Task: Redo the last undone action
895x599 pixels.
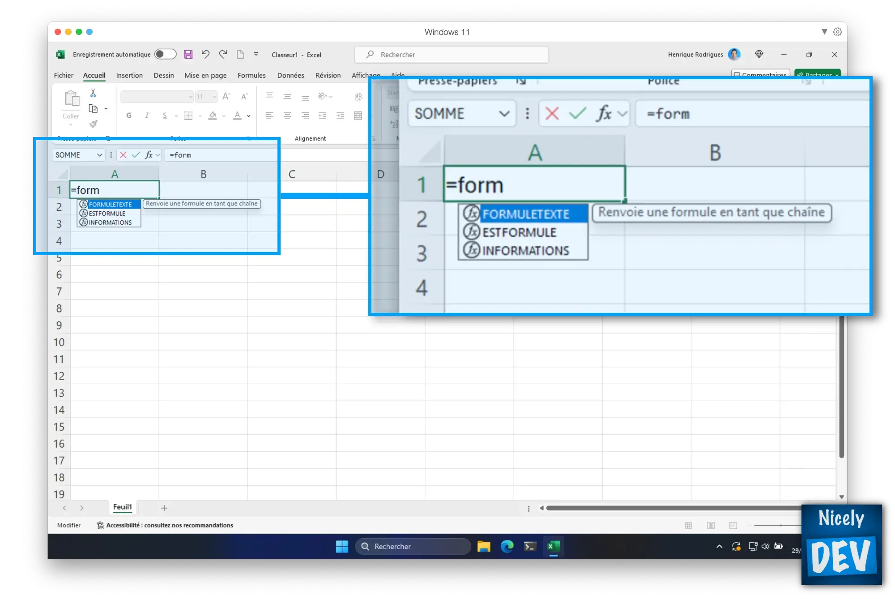Action: [x=223, y=55]
